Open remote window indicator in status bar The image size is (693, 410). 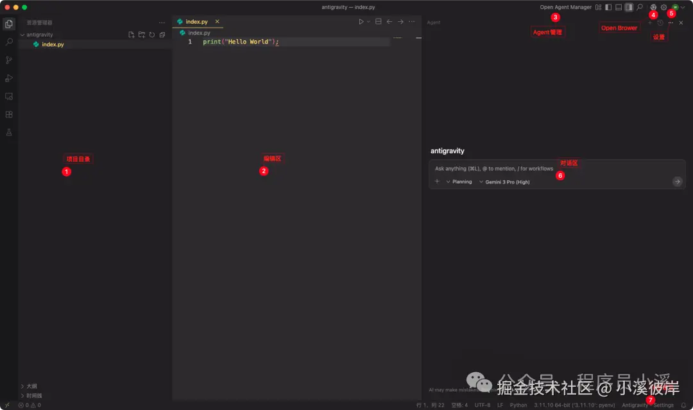tap(7, 405)
